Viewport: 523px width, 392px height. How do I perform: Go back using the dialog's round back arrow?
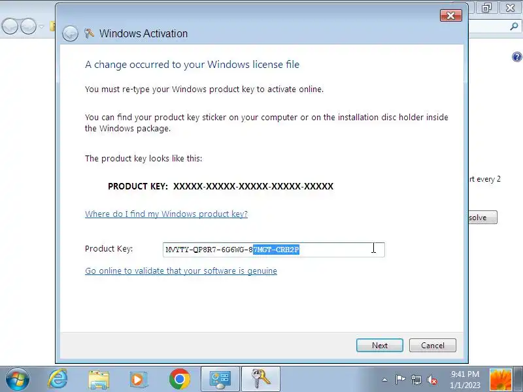coord(70,33)
